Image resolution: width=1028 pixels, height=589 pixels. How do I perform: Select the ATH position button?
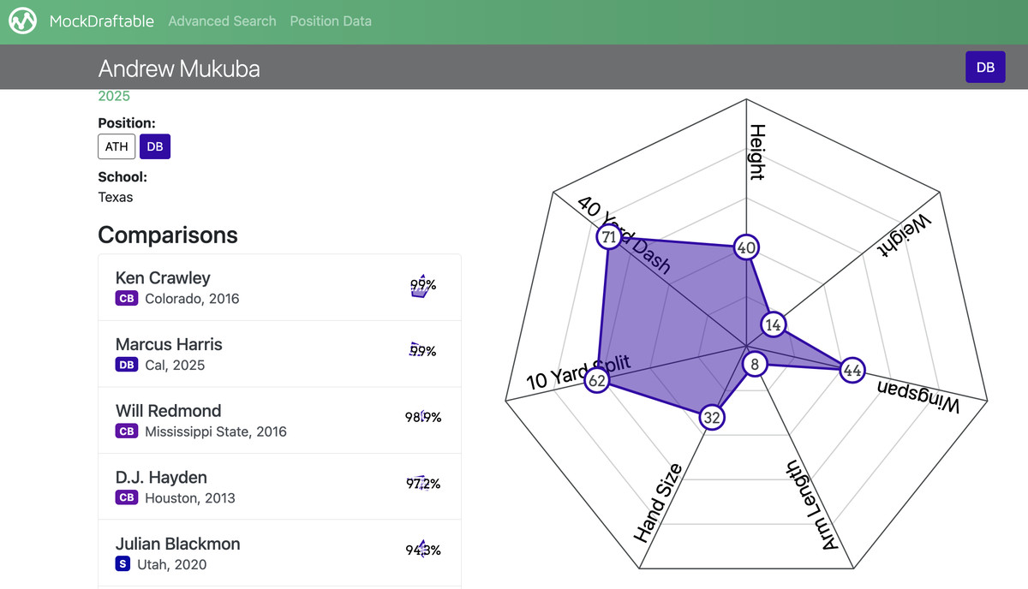117,146
